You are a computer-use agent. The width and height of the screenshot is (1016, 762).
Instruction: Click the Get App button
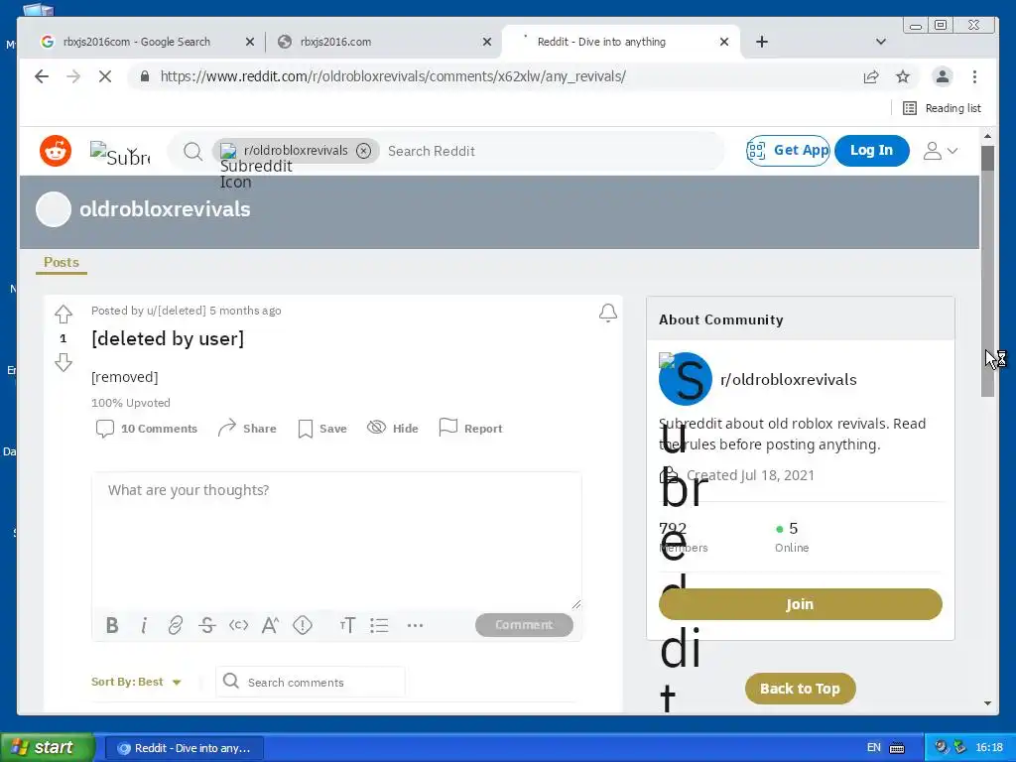pyautogui.click(x=788, y=151)
